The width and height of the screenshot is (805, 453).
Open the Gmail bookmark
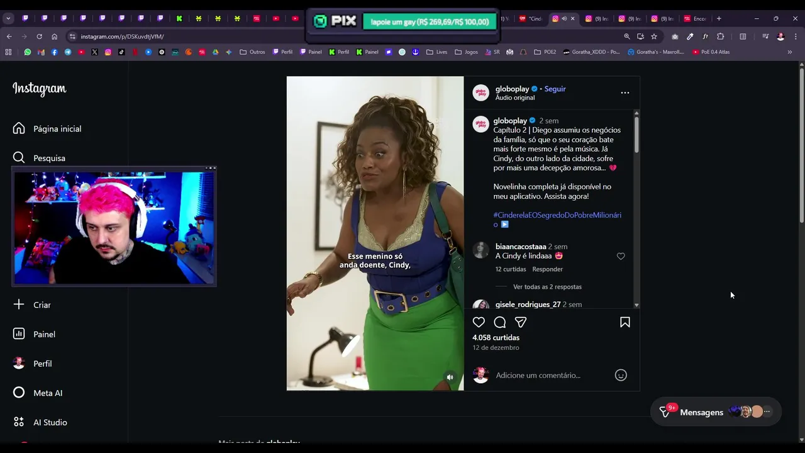click(41, 52)
